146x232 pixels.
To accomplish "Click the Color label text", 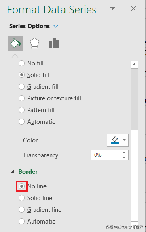I will 30,140.
